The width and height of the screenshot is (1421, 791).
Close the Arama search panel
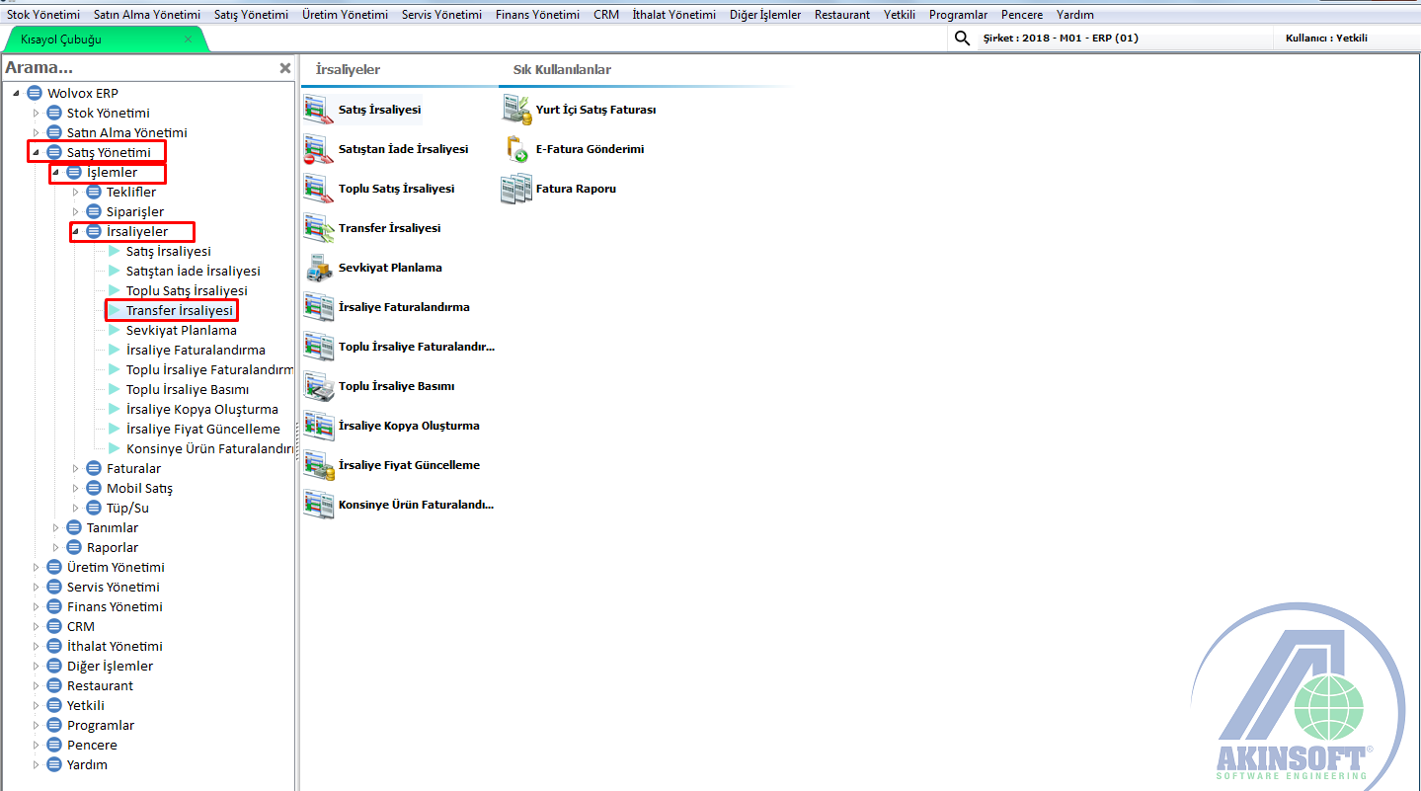click(285, 68)
